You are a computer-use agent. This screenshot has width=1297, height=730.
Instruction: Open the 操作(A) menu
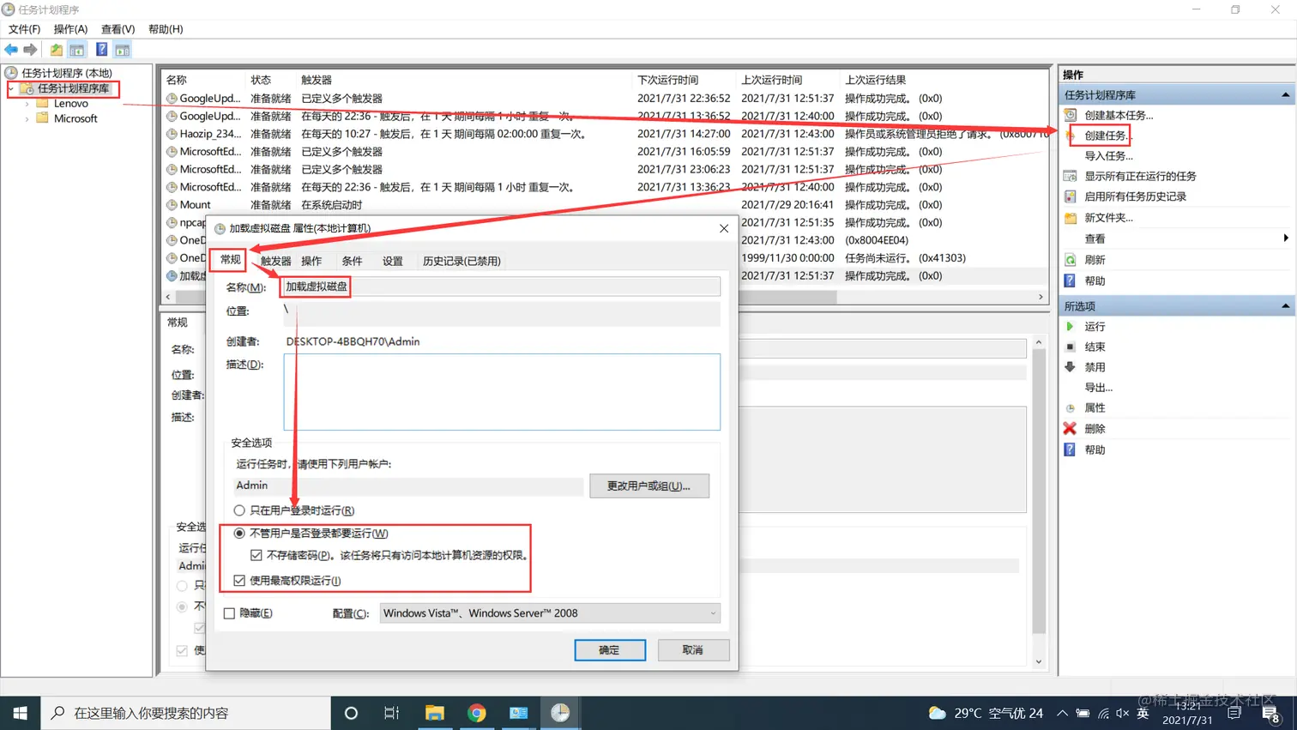(x=70, y=29)
